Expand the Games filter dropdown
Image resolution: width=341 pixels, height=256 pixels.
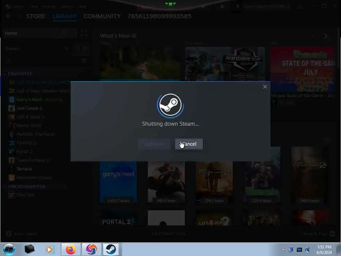(x=66, y=48)
